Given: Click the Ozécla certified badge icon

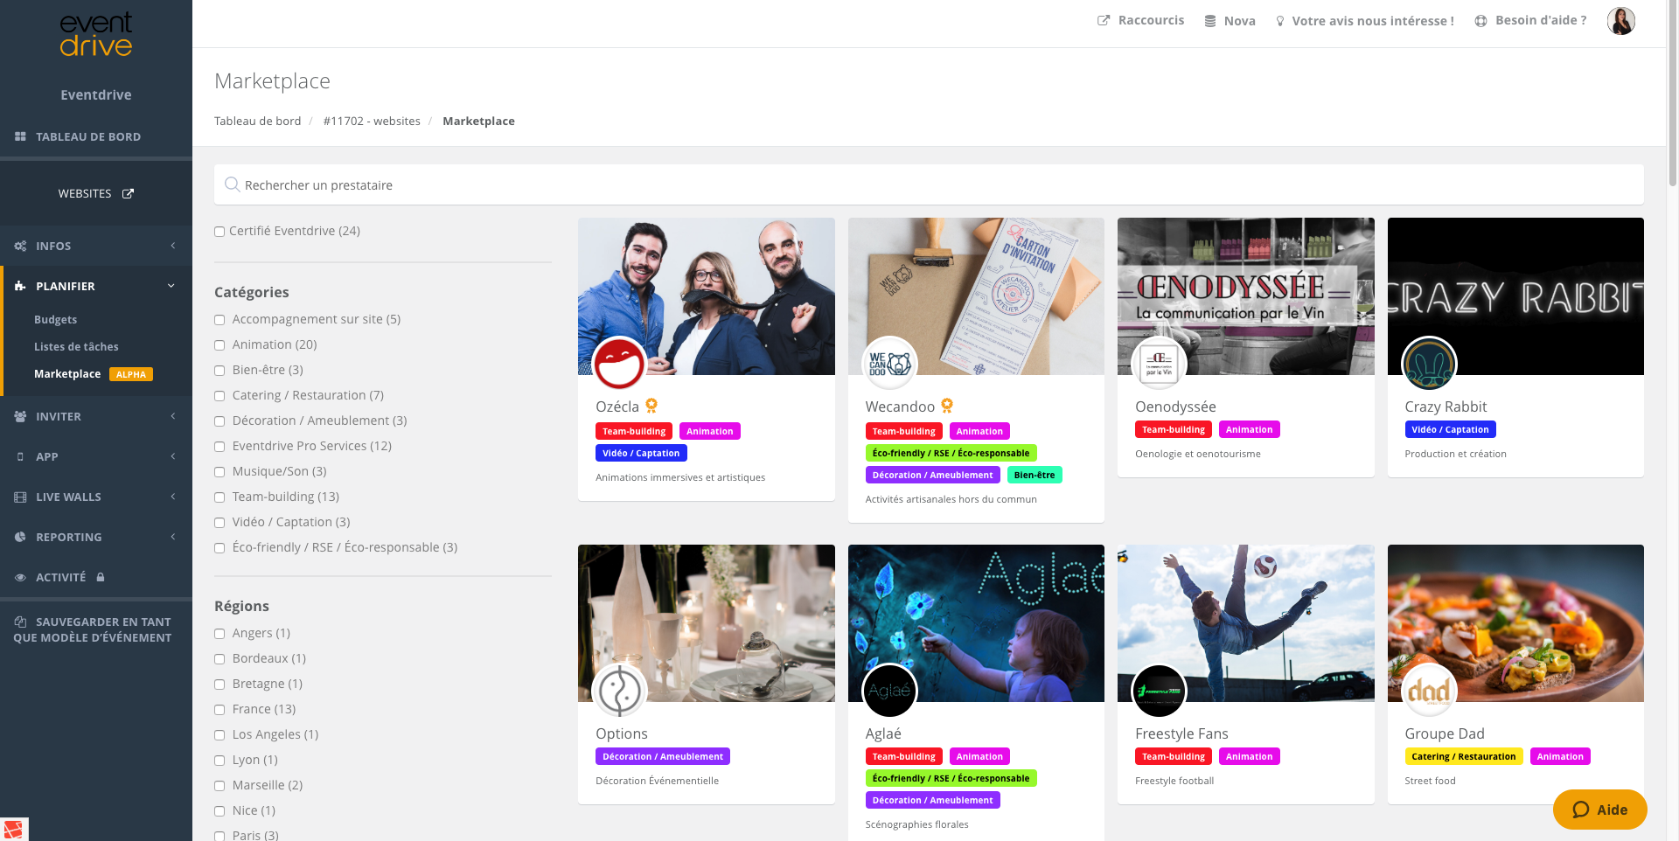Looking at the screenshot, I should [651, 406].
